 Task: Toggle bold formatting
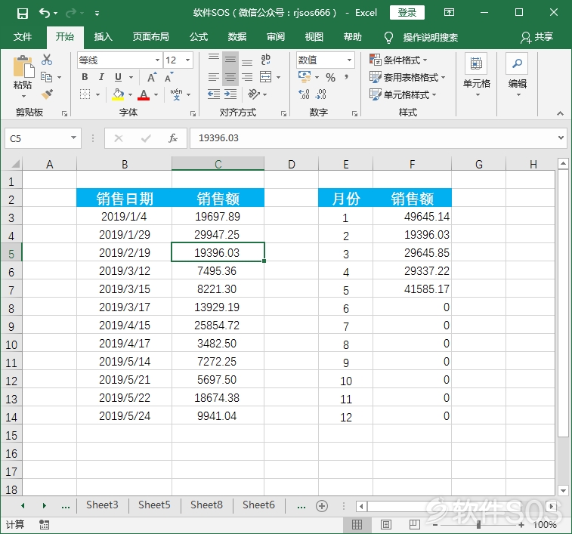tap(85, 77)
